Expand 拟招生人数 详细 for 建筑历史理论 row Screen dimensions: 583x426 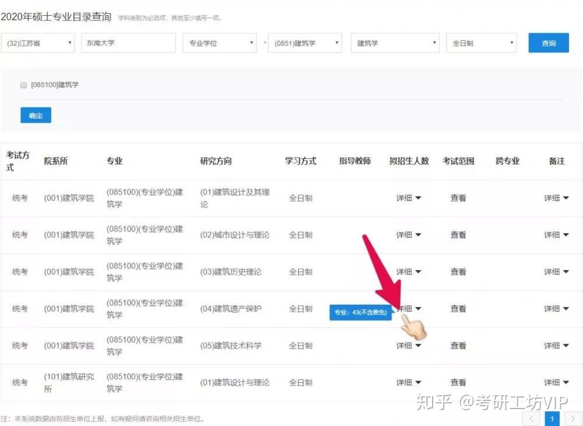408,272
